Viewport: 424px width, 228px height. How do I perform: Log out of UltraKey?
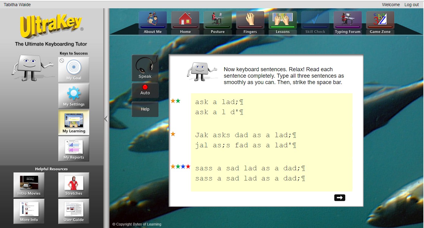[411, 5]
